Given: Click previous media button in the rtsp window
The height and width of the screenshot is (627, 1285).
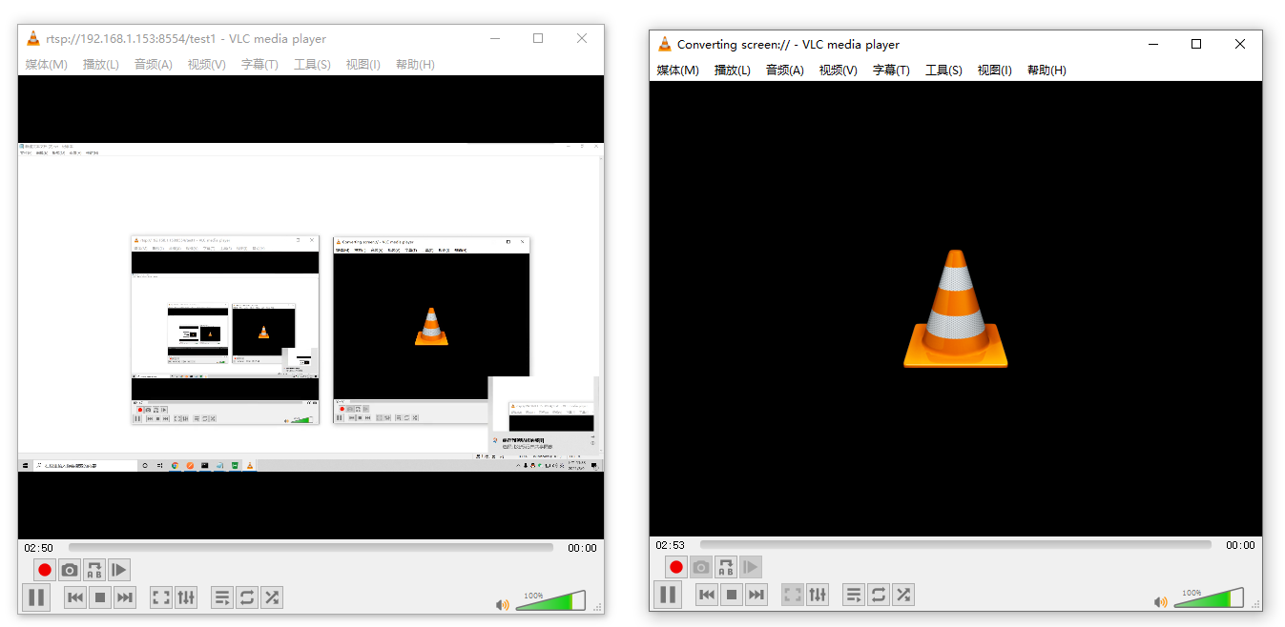Looking at the screenshot, I should point(75,597).
